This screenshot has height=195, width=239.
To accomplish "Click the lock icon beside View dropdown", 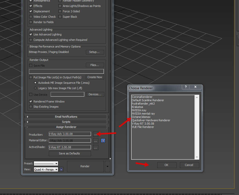I will [61, 169].
